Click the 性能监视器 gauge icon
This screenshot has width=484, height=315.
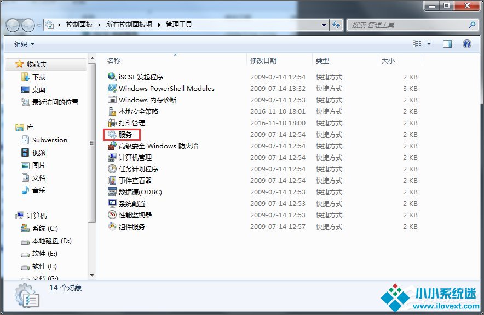click(x=112, y=215)
